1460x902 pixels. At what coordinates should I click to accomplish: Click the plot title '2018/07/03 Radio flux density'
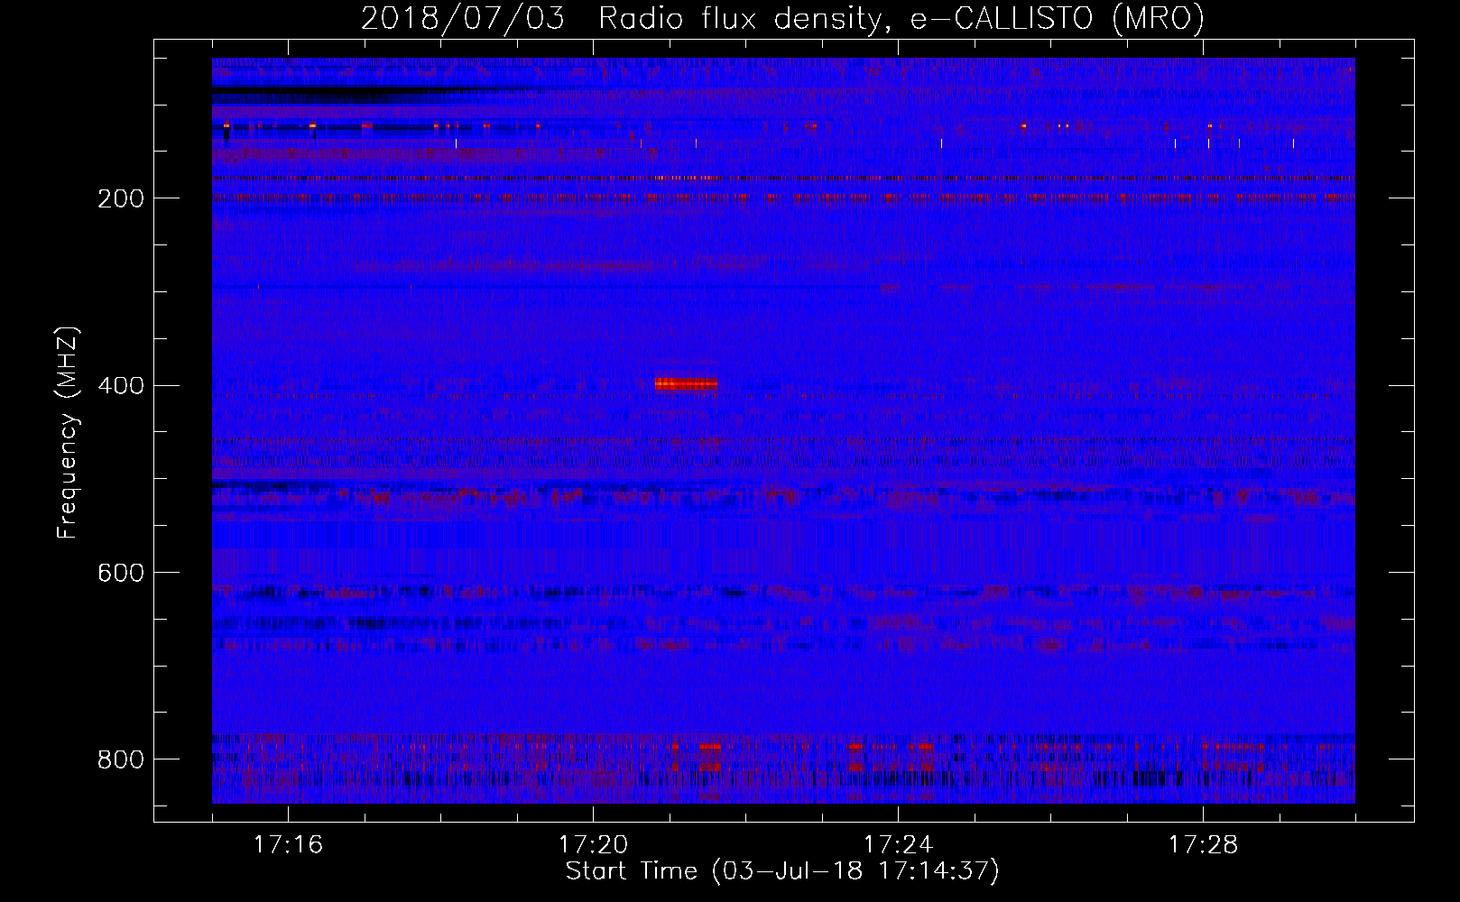tap(782, 18)
